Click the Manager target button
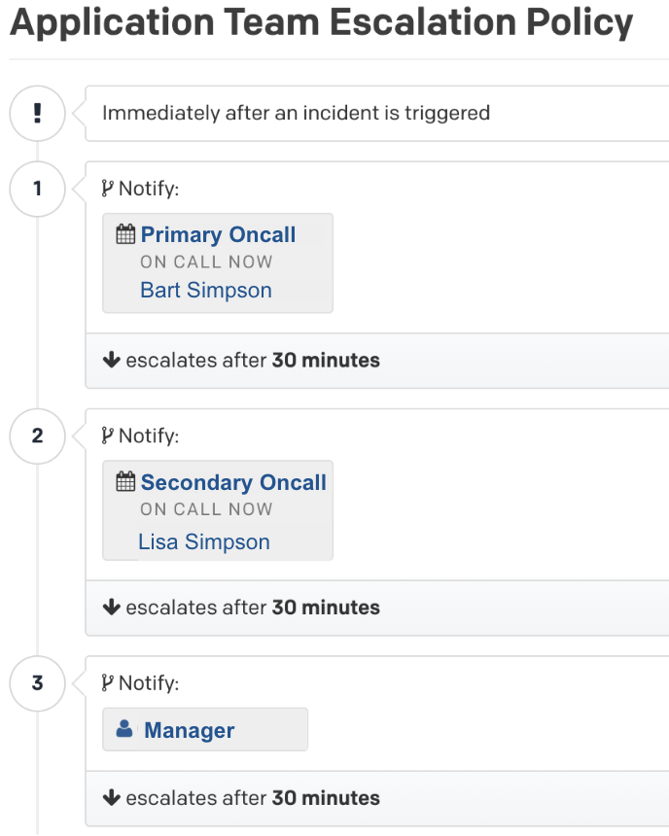The height and width of the screenshot is (836, 669). pos(204,730)
